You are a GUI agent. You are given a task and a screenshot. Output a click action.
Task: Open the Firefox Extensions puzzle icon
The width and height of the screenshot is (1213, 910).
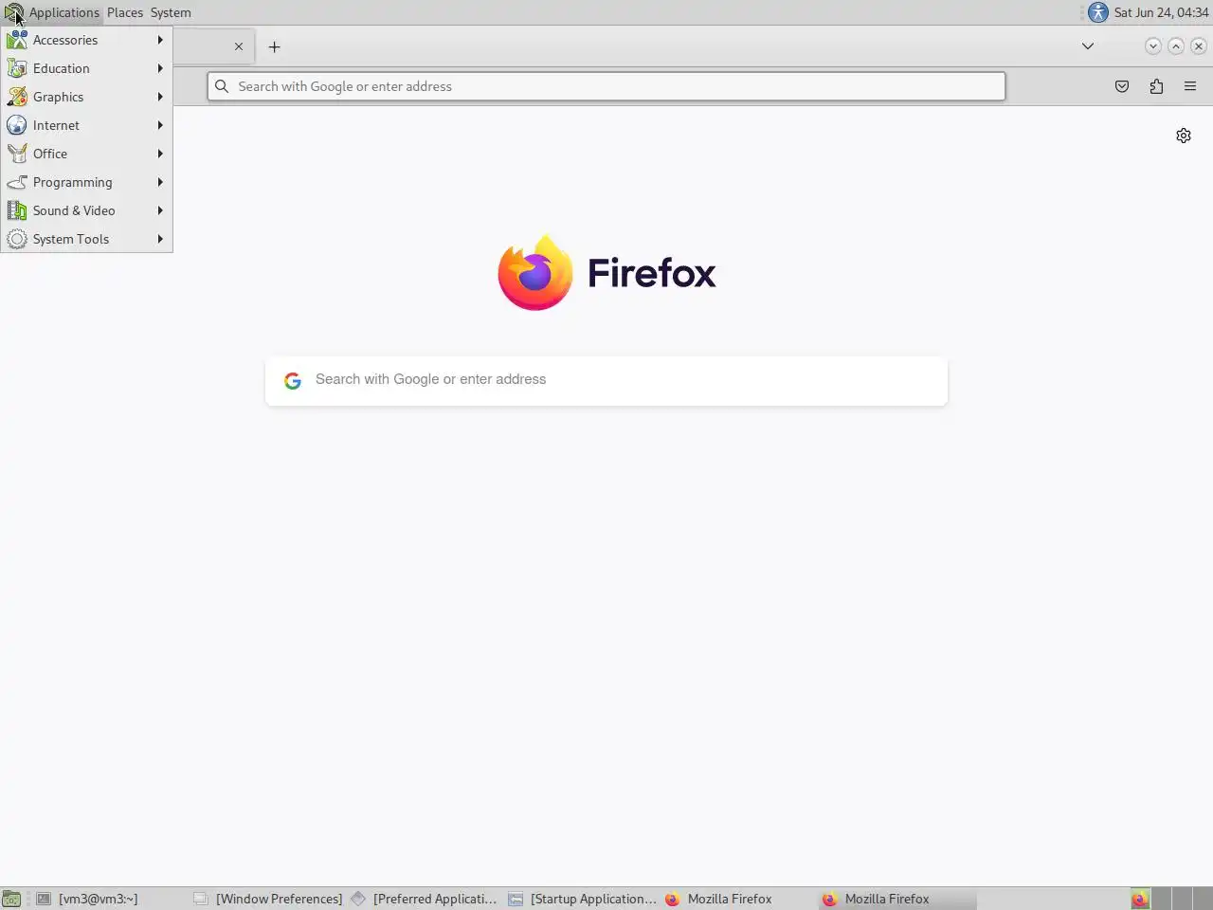click(1156, 86)
